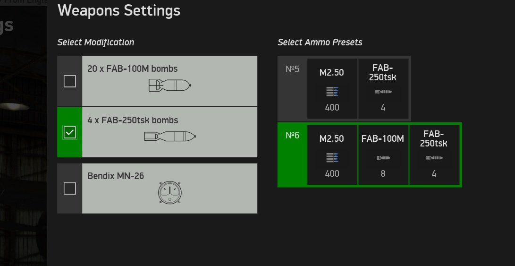Click the FAB-100M bomb icon in modifications
Screen dimensions: 515x266
[169, 86]
